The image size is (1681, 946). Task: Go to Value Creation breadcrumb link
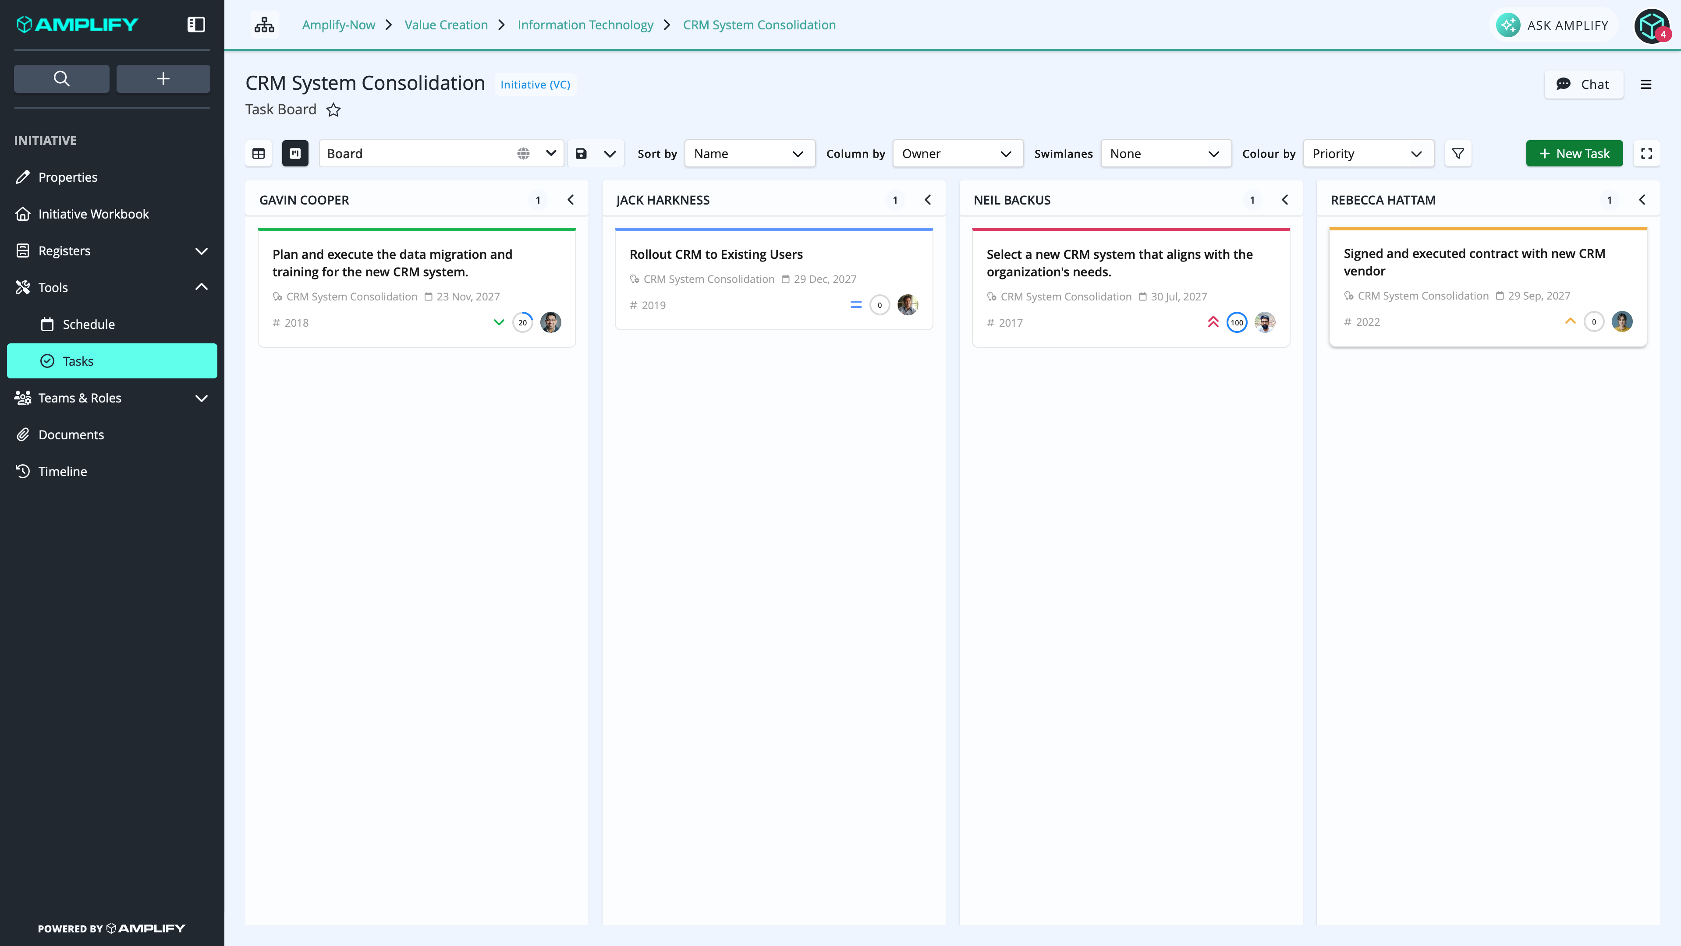(446, 25)
